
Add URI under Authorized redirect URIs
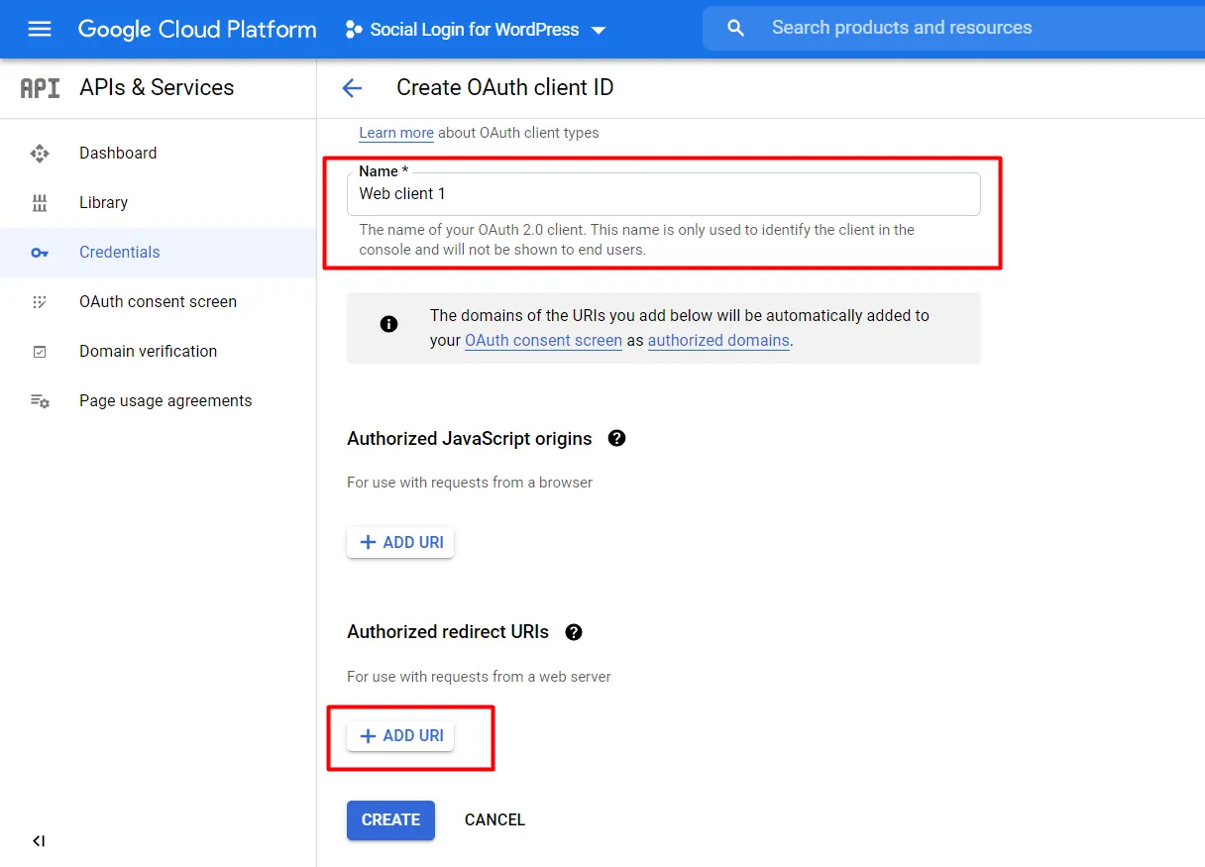coord(400,736)
